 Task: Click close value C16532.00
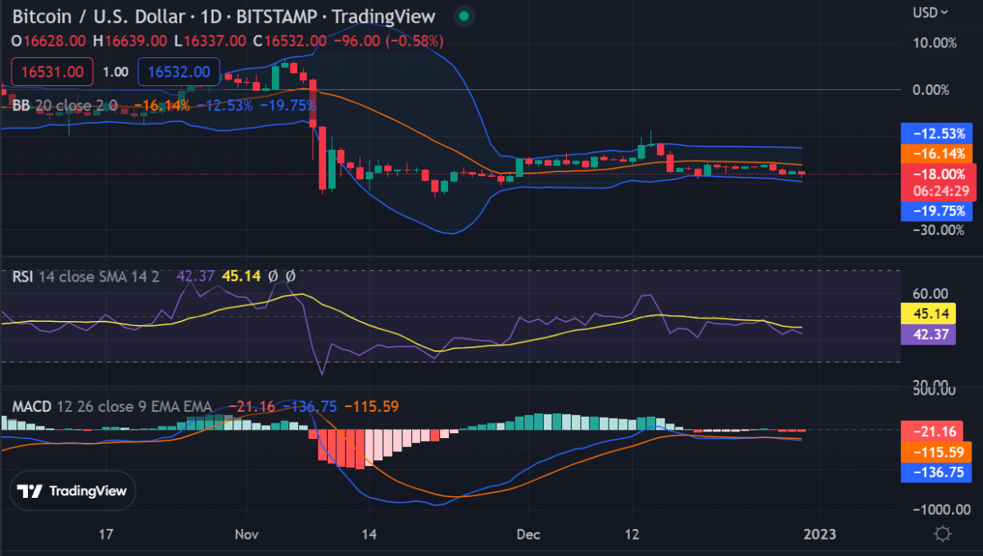[290, 40]
